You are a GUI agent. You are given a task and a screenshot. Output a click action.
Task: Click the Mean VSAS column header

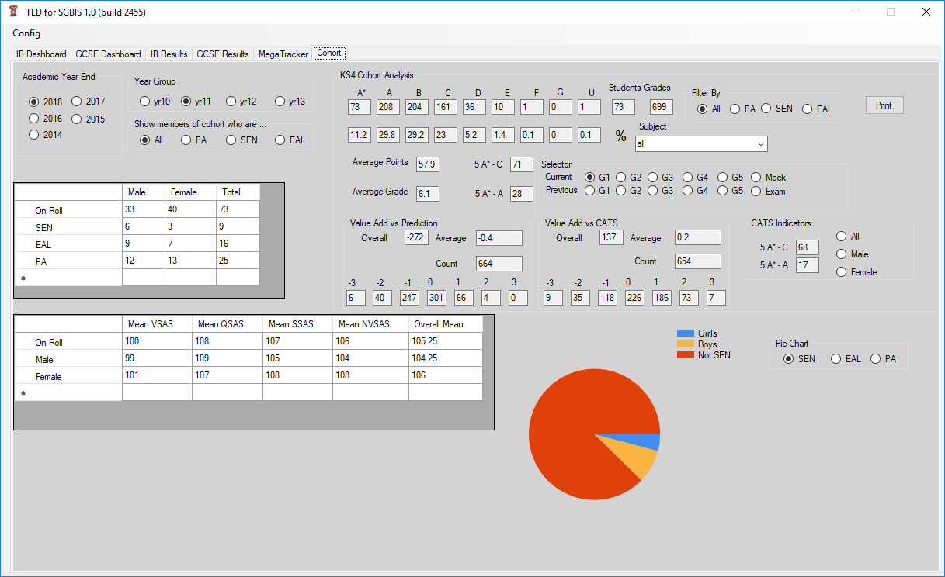[157, 324]
